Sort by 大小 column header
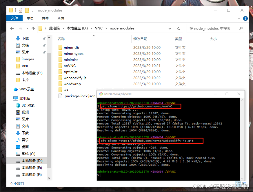 213,39
